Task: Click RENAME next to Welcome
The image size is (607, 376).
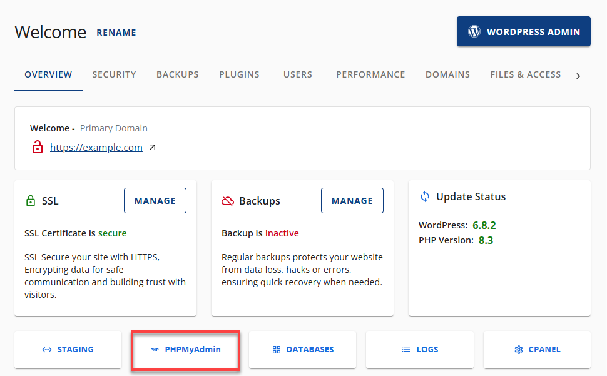Action: pos(116,33)
